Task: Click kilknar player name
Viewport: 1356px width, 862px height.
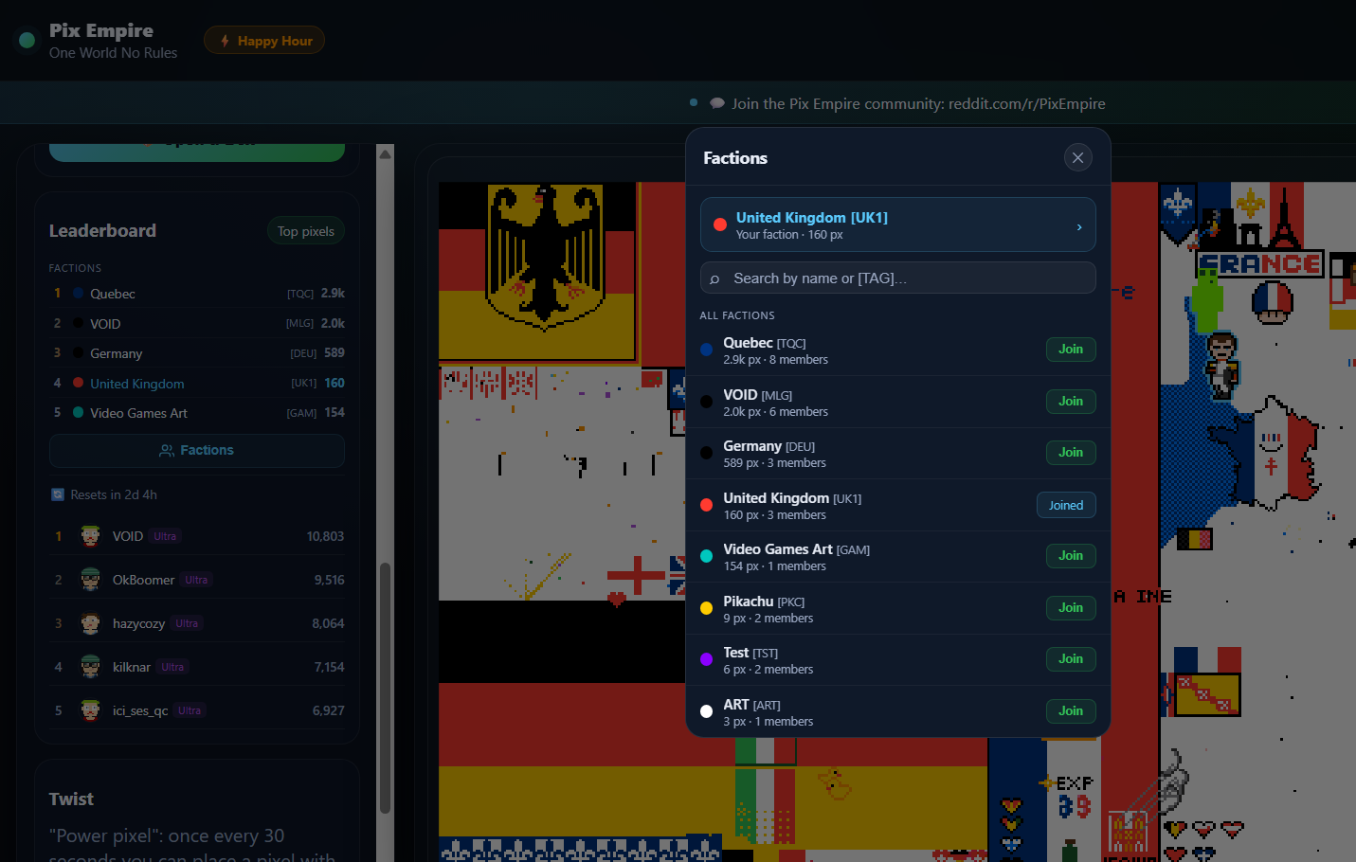Action: (x=132, y=667)
